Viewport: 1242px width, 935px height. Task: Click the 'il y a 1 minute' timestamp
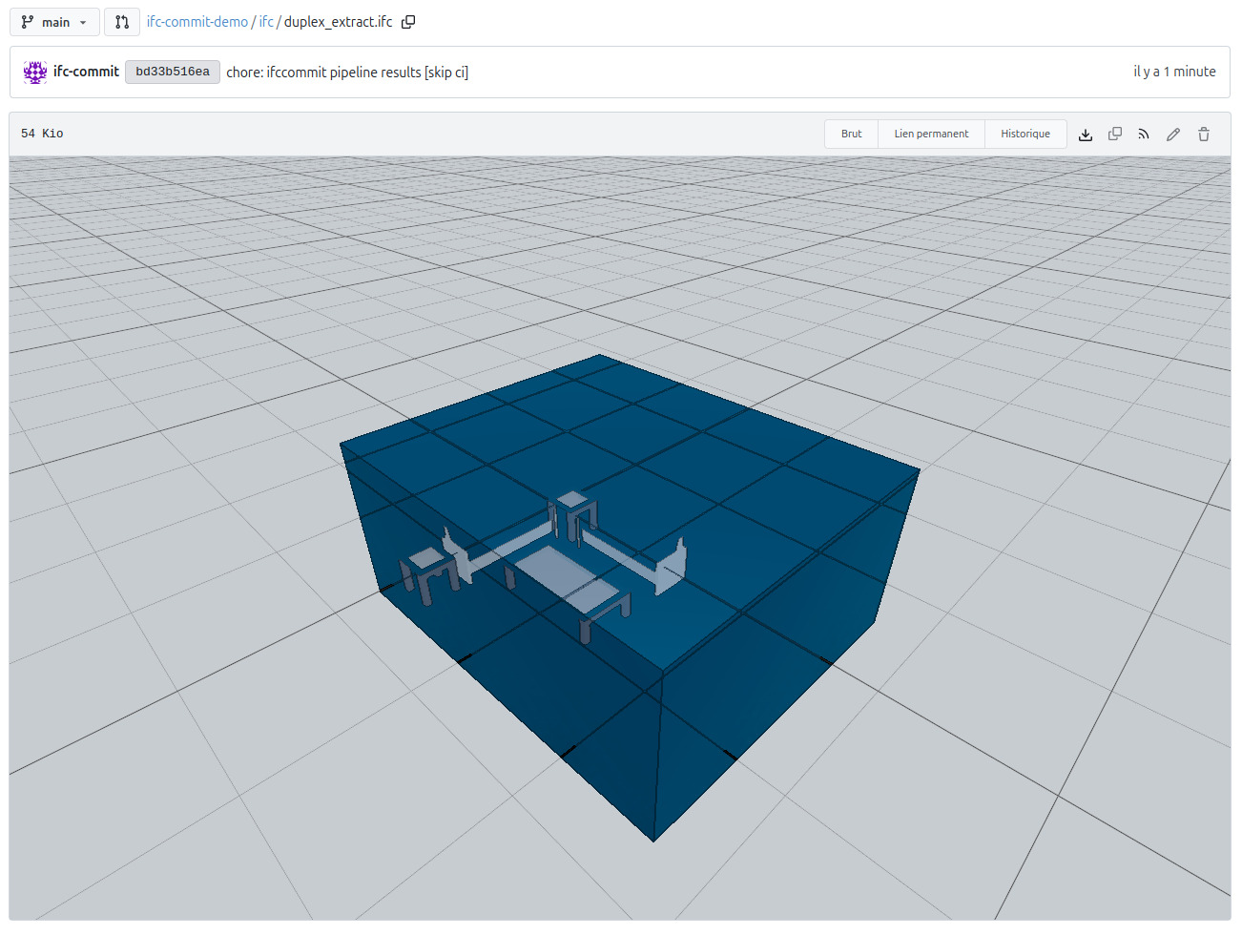[x=1174, y=72]
